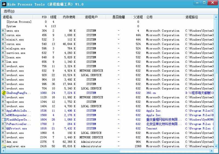Click the lsm.exe process icon
This screenshot has height=154, width=219.
click(x=4, y=62)
